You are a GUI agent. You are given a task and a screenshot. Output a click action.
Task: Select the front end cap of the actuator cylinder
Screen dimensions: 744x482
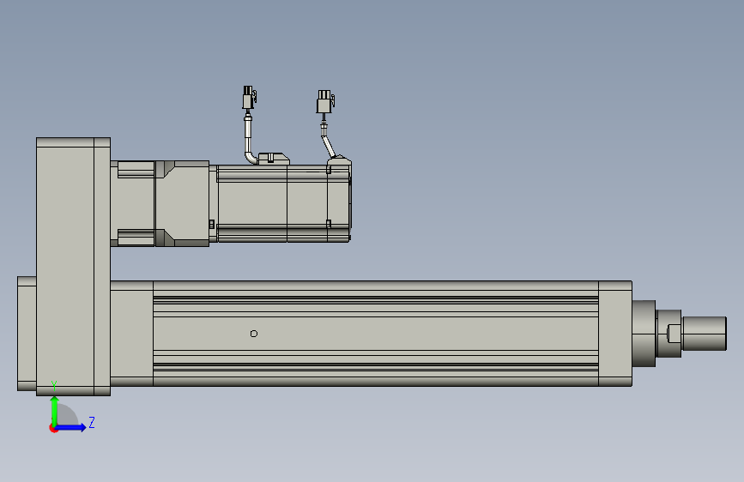[615, 334]
